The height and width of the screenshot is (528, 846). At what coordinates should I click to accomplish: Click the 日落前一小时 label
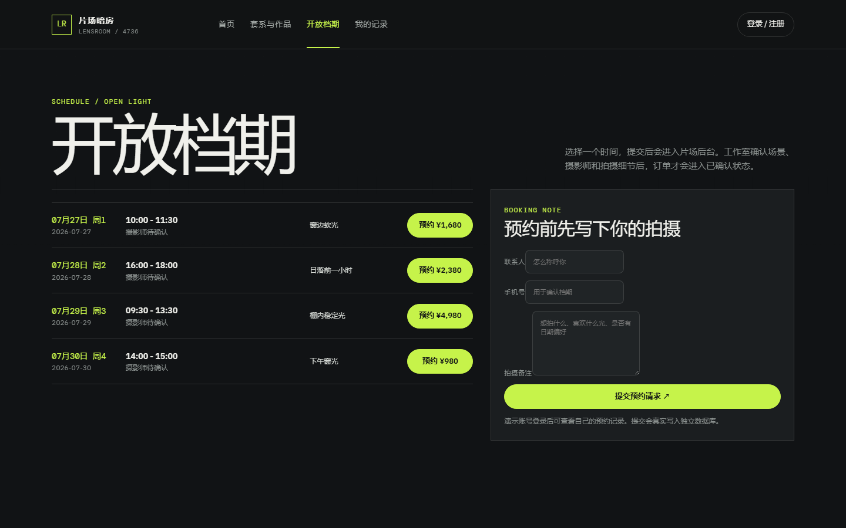(x=331, y=270)
